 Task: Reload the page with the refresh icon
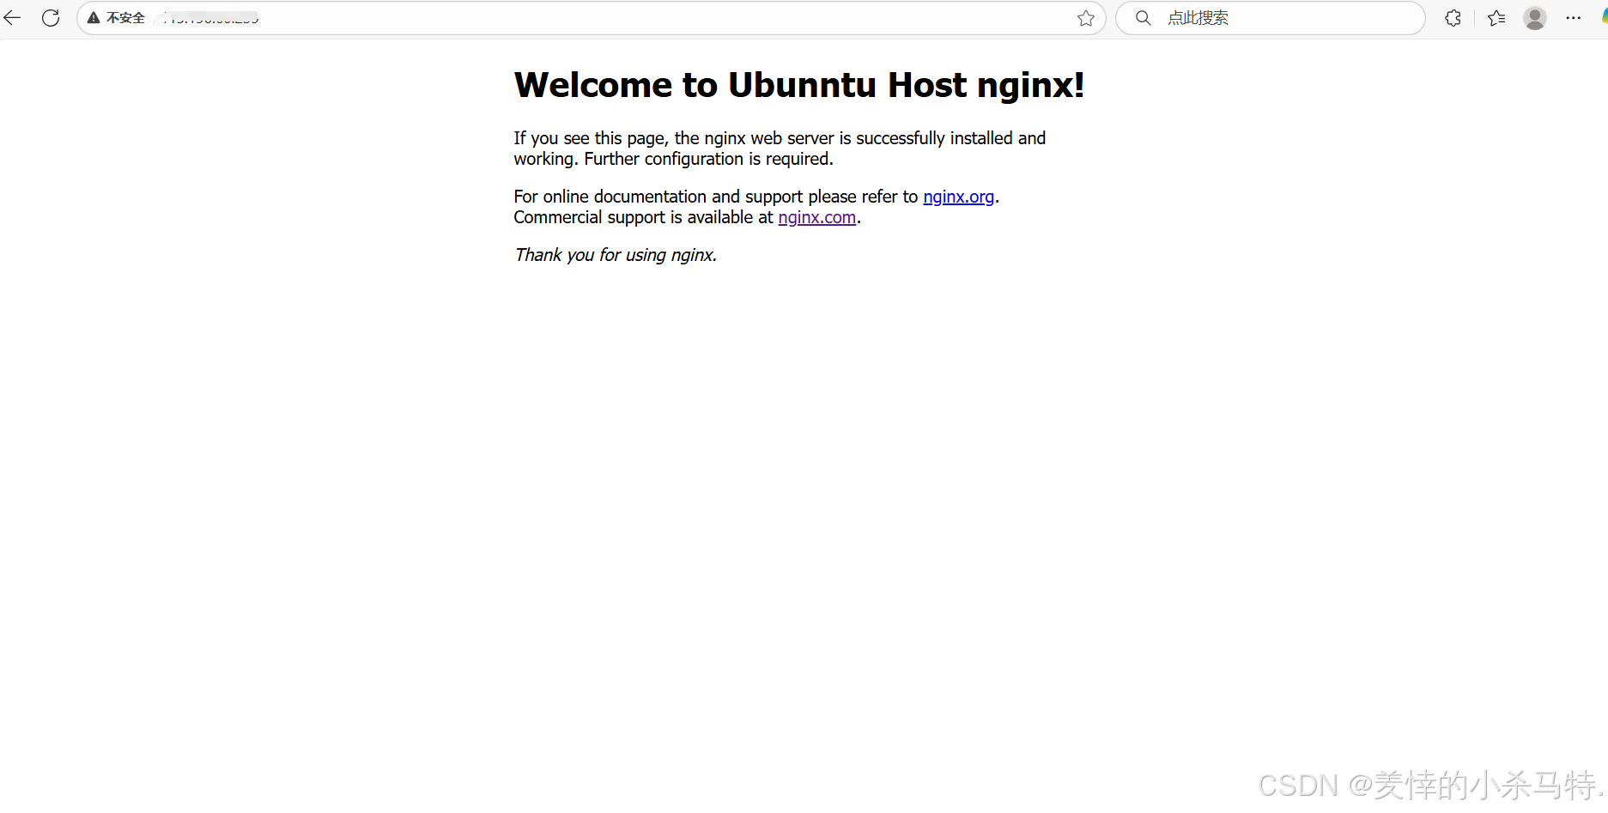click(x=51, y=18)
